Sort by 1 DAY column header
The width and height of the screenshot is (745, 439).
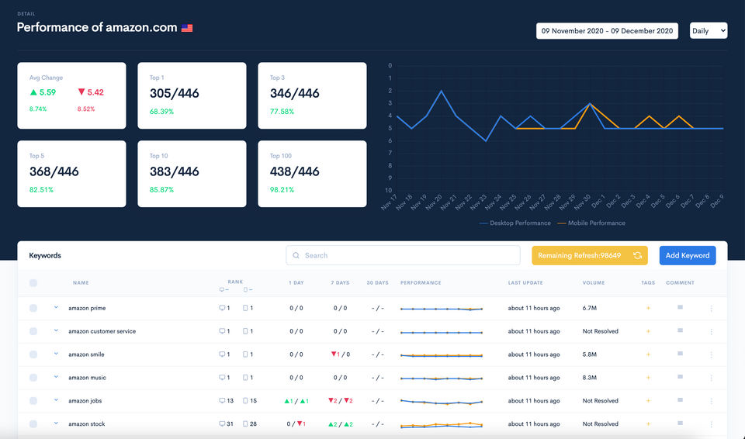(296, 283)
